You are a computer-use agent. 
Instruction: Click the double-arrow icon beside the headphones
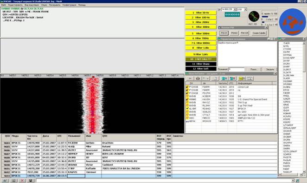pos(206,78)
